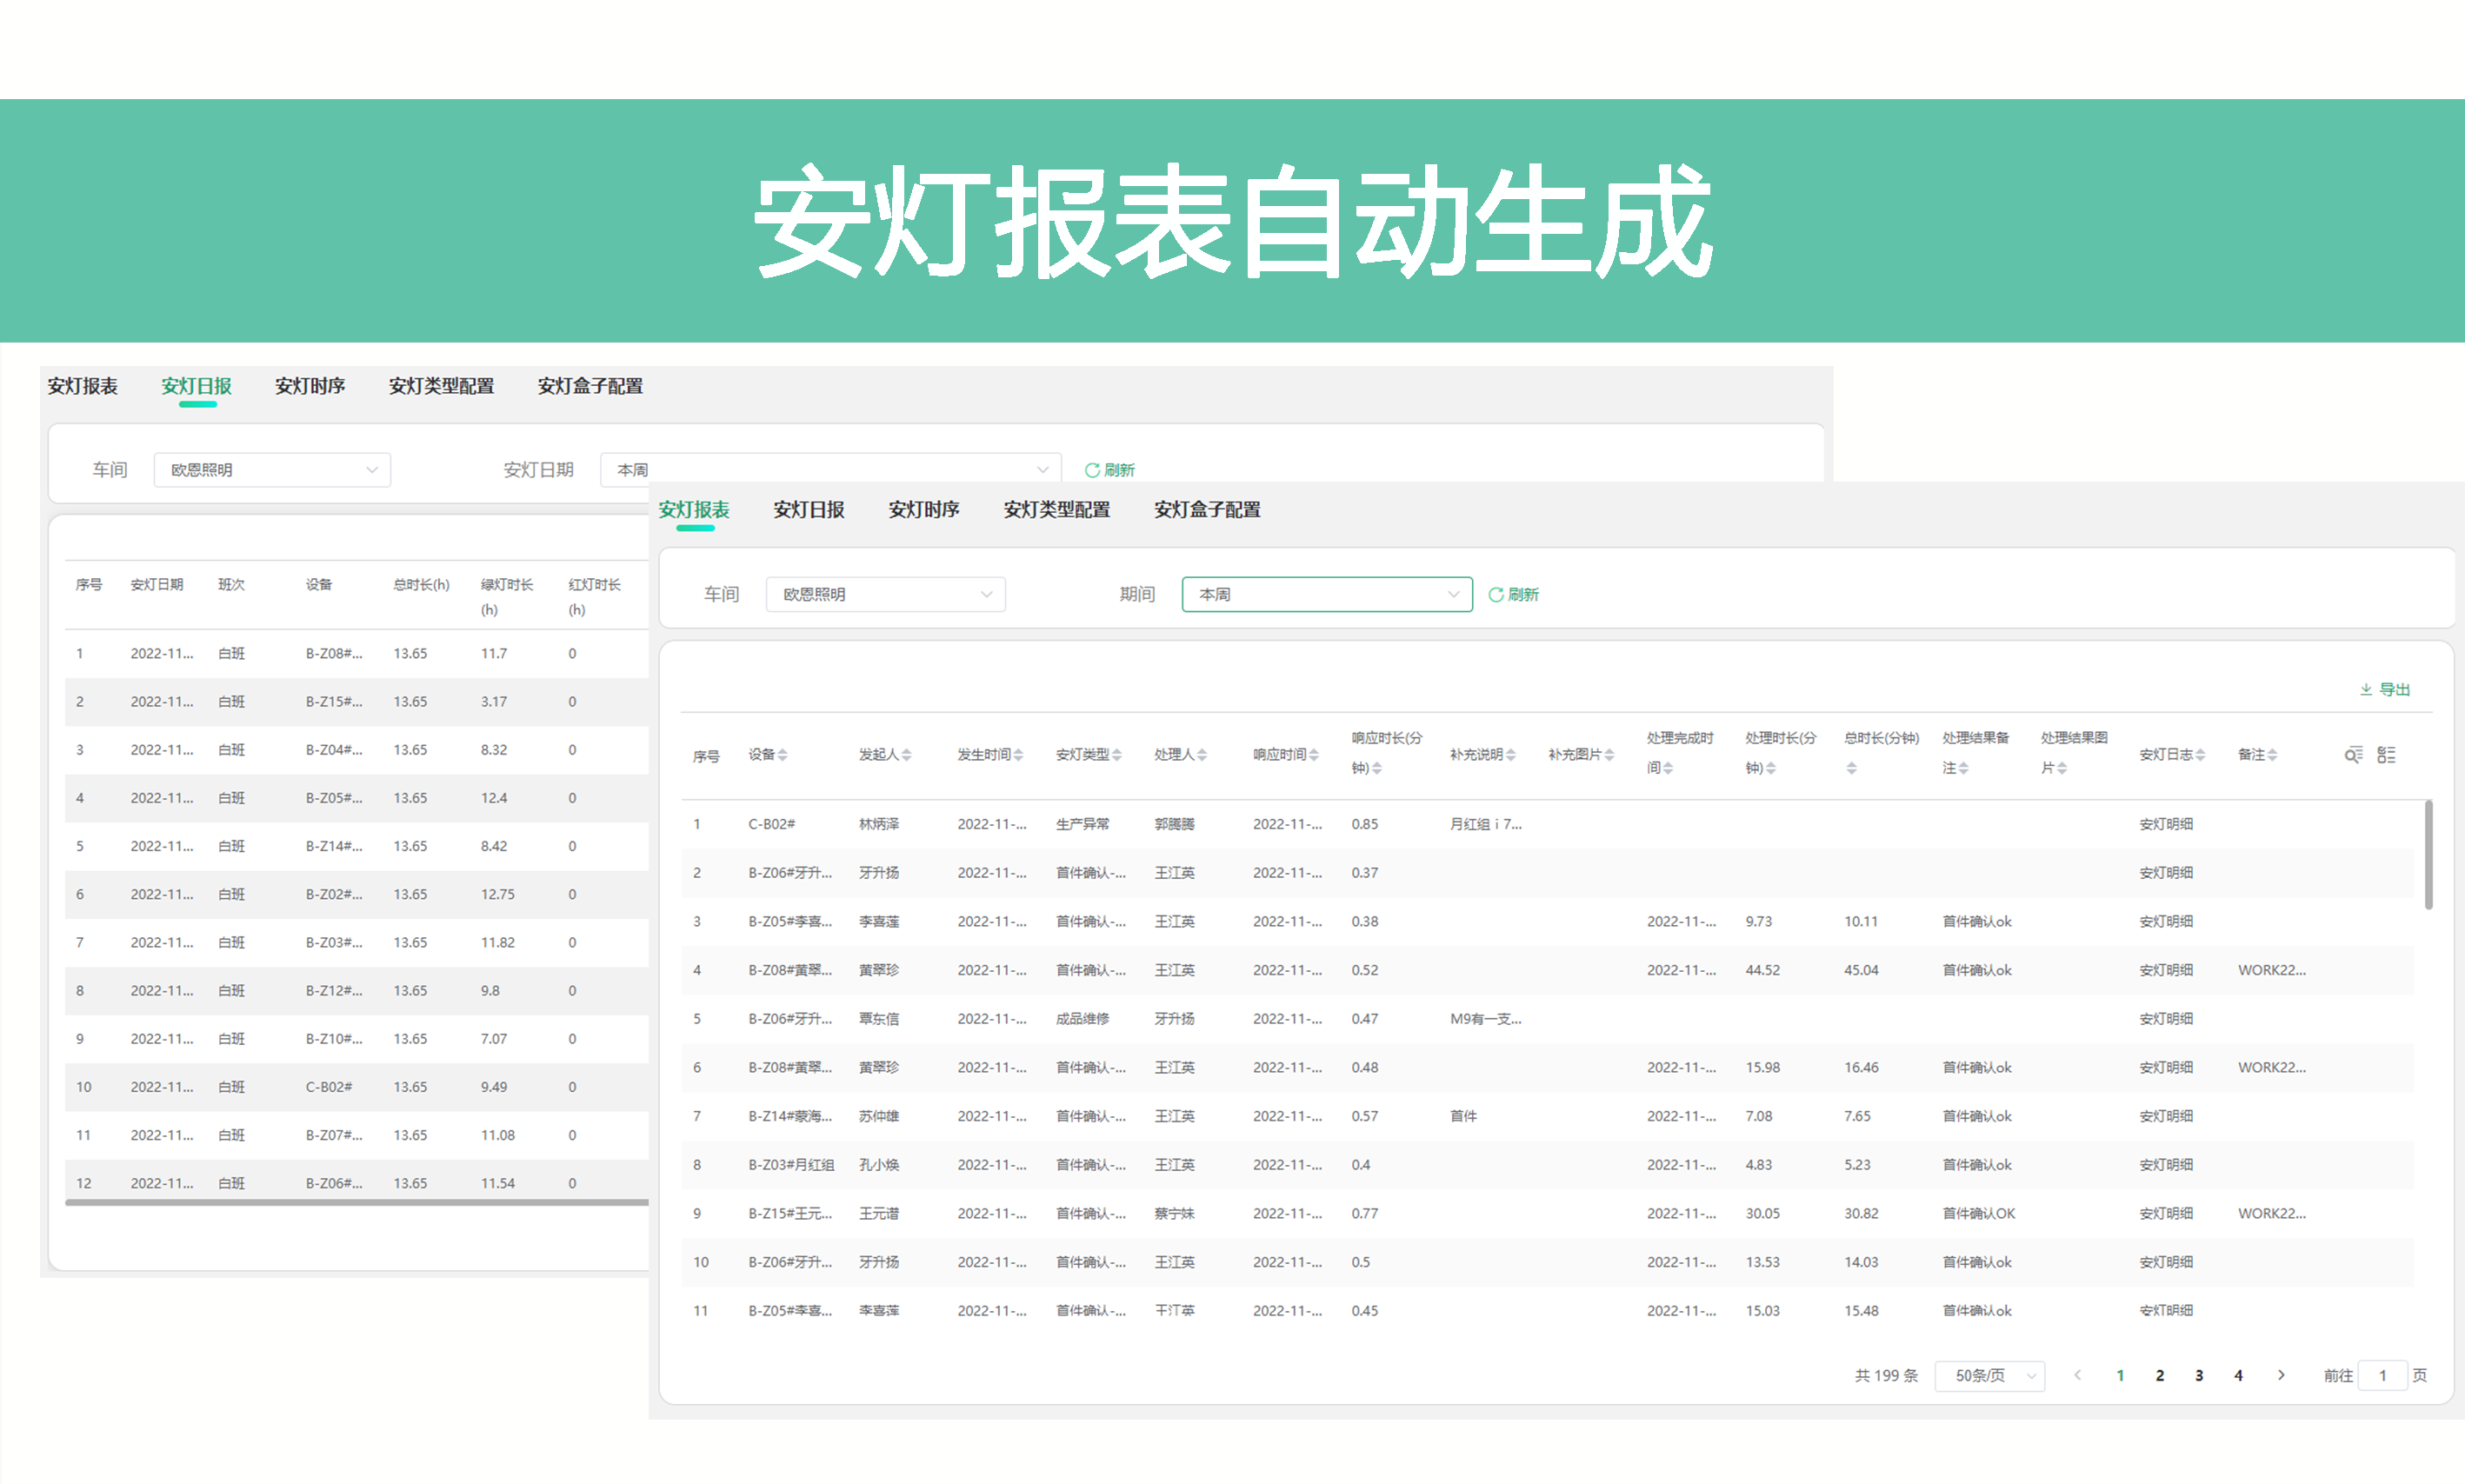Screen dimensions: 2465x1484
Task: Click the 刷新 refresh icon on the daily report panel
Action: [1092, 469]
